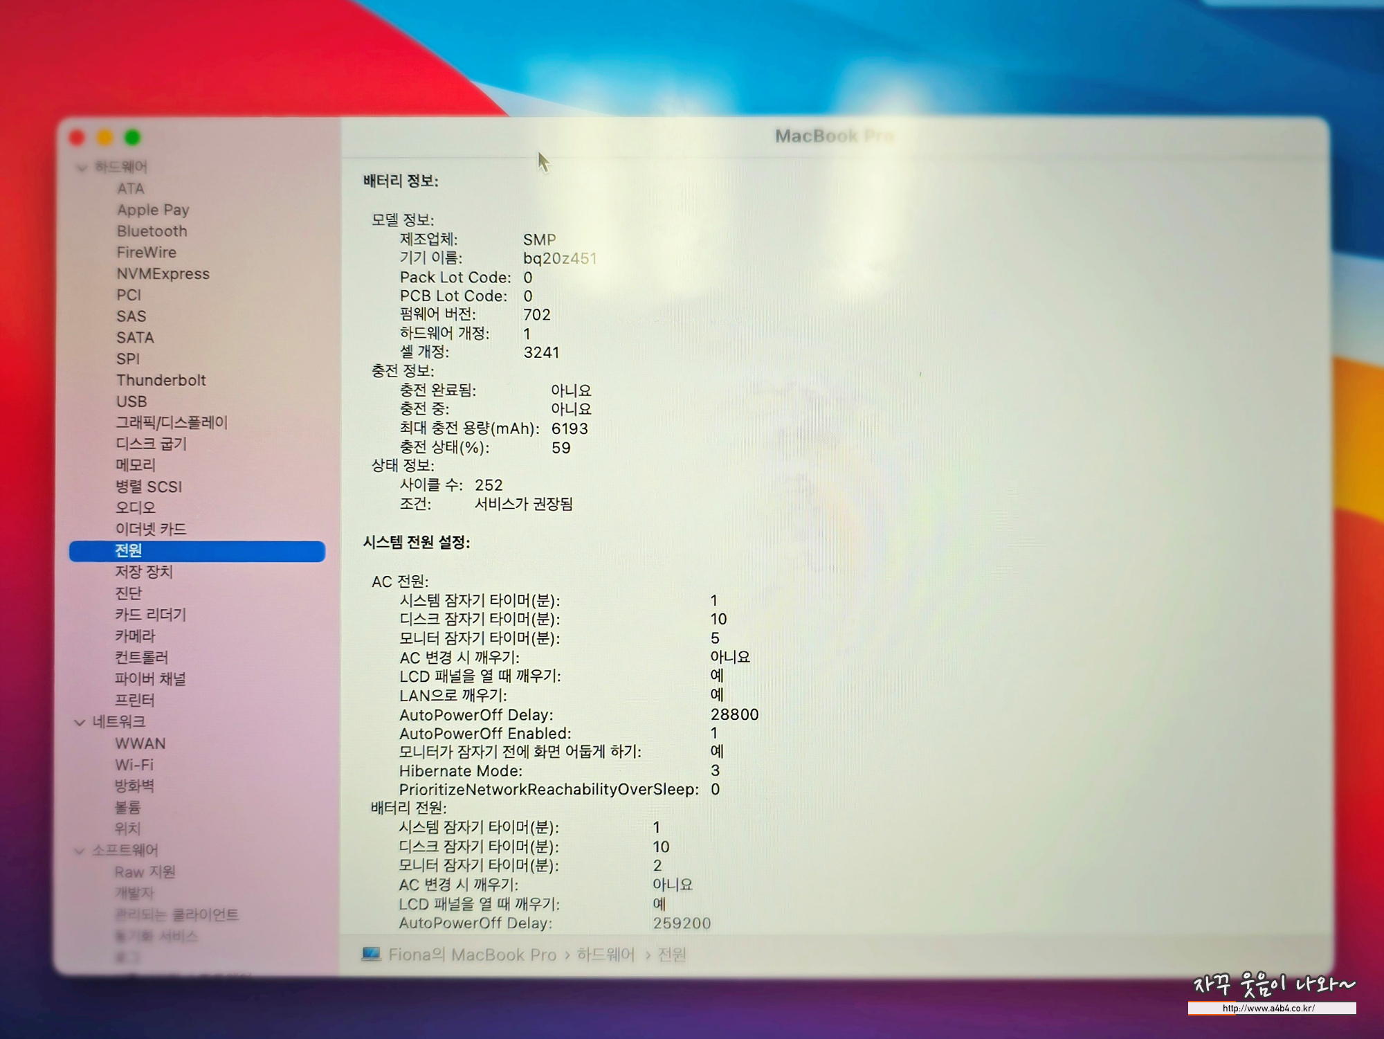Click the MacBook Pro window title
Screen dimensions: 1384x1039
pos(834,136)
